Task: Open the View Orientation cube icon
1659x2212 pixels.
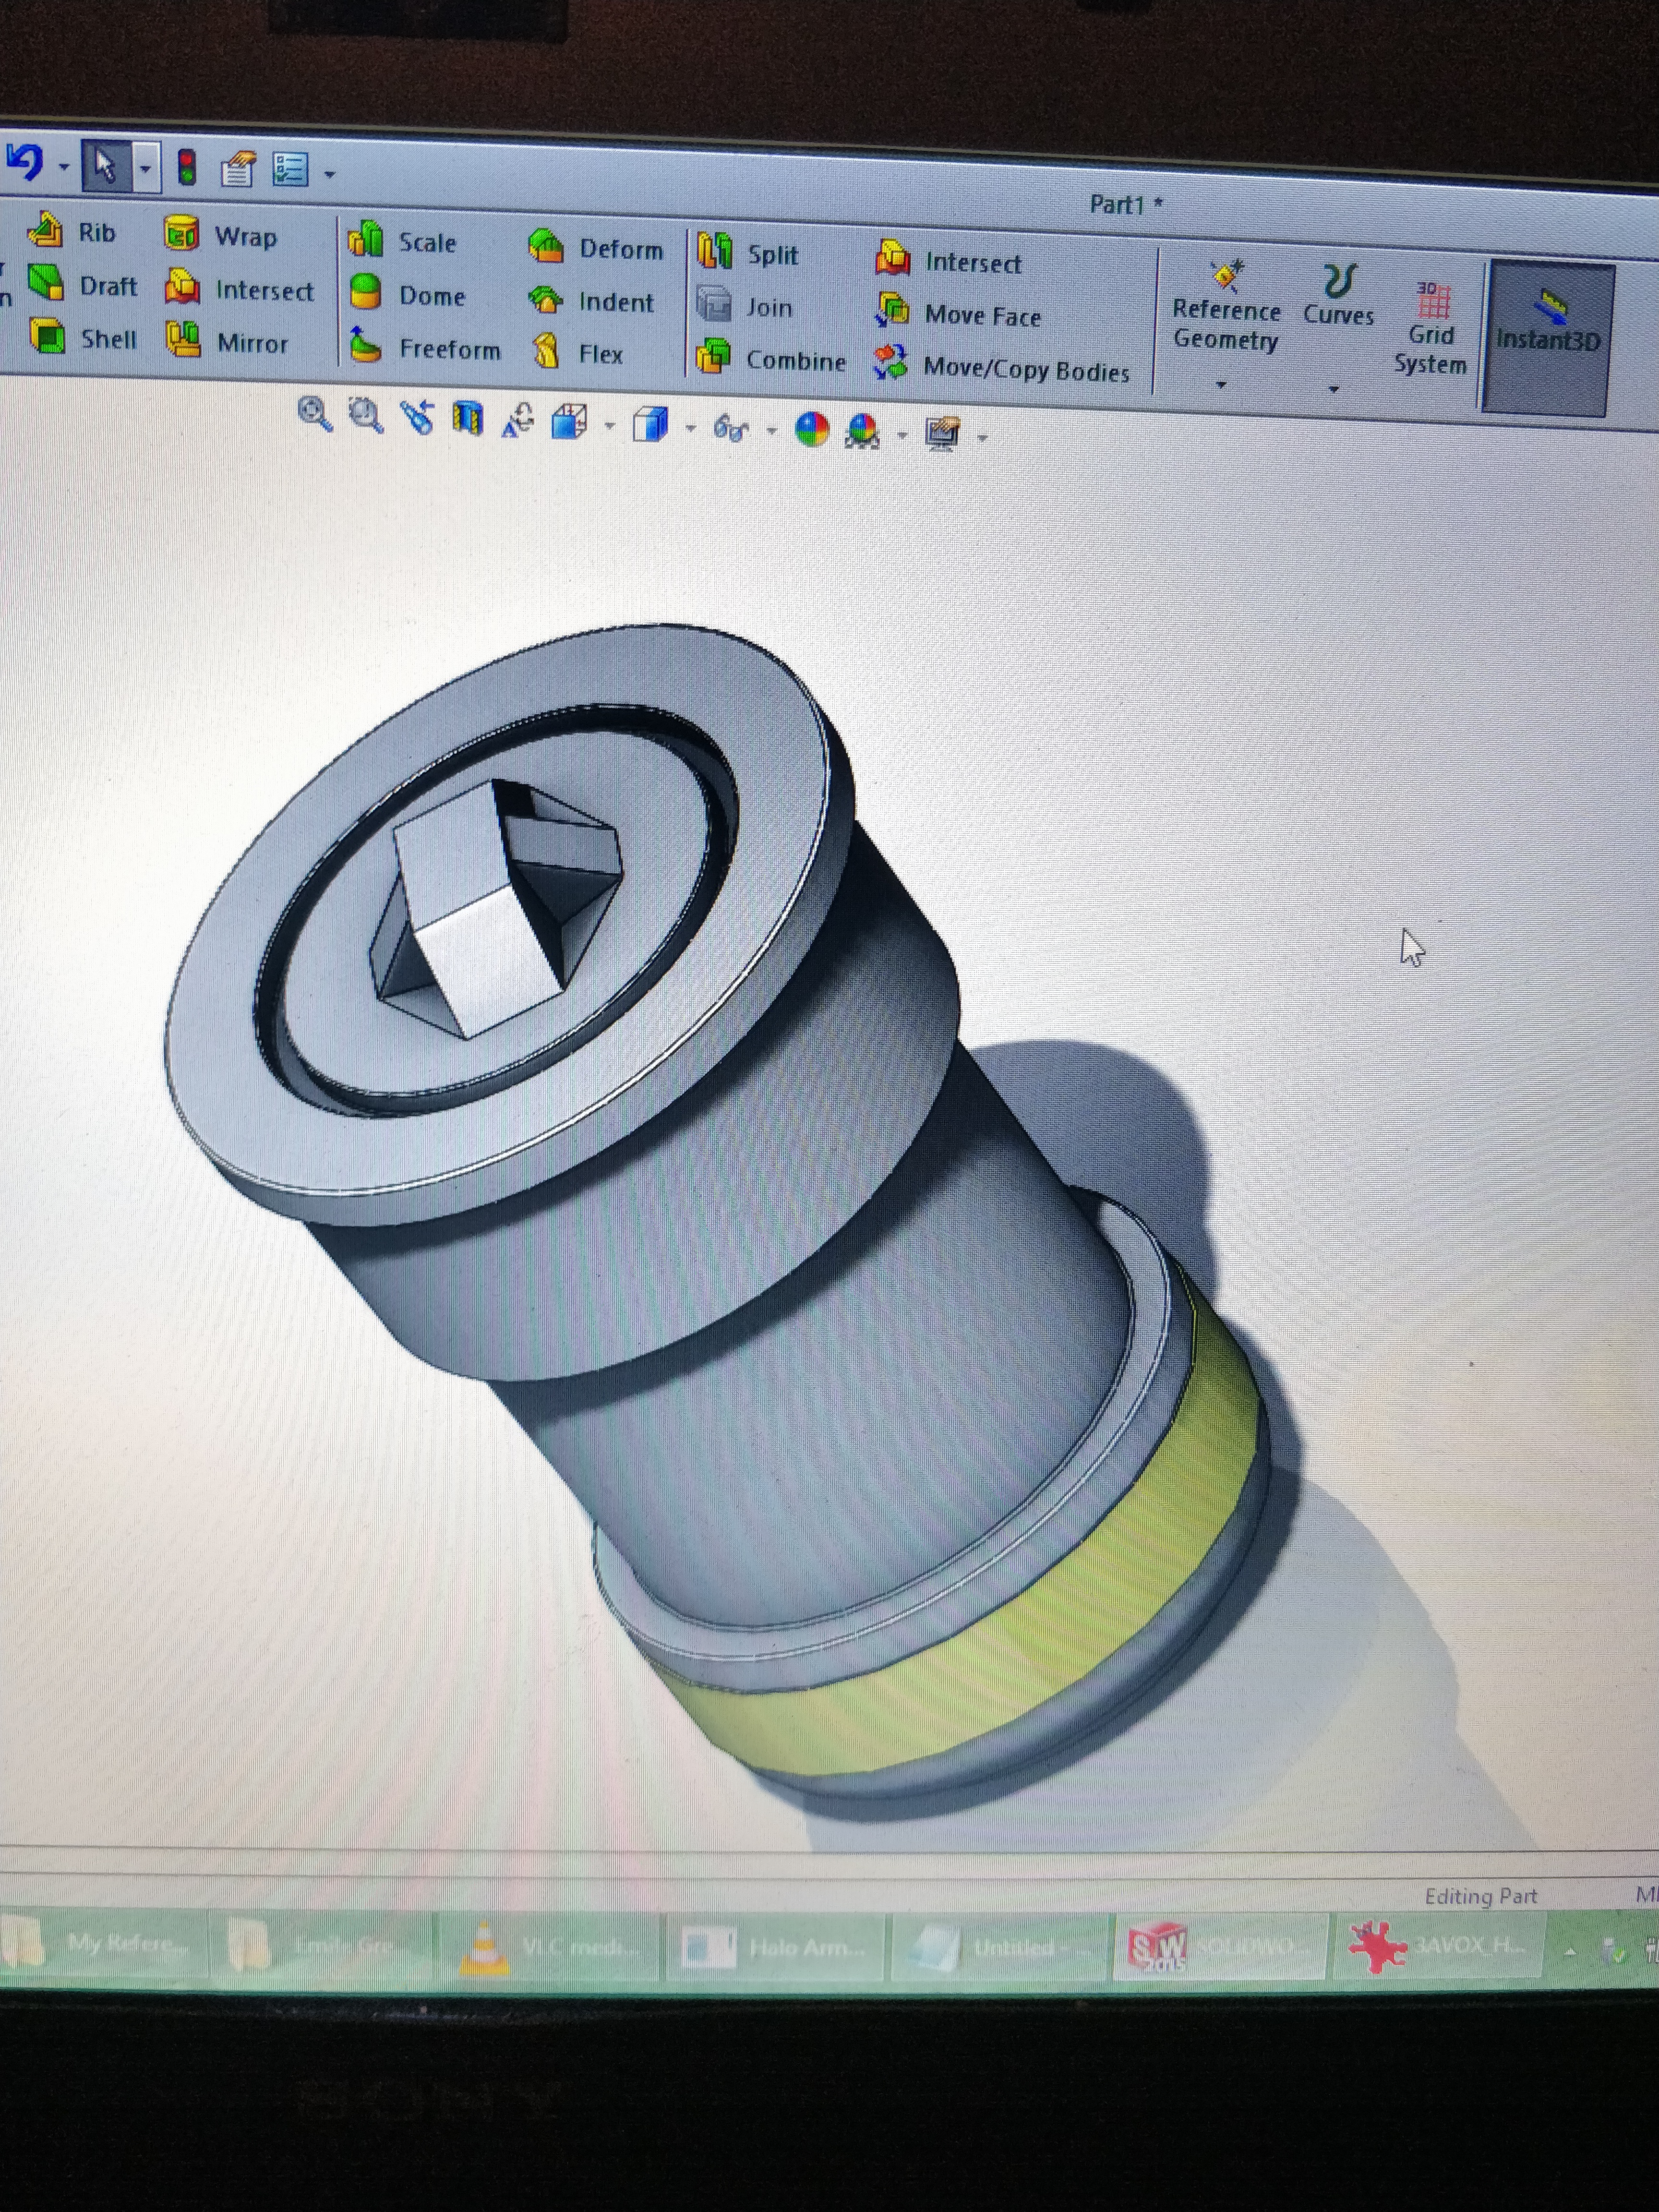Action: [570, 423]
